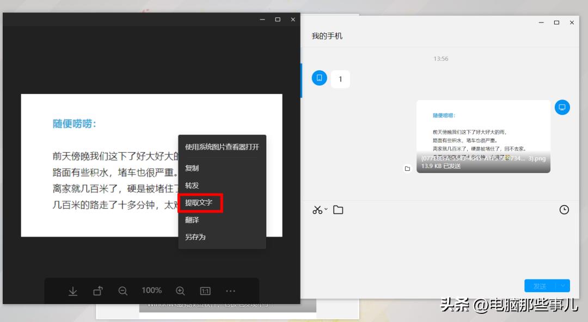Open transfer history via the clock icon
The width and height of the screenshot is (588, 322).
[565, 210]
